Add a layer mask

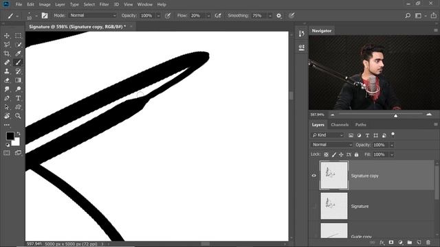click(391, 242)
